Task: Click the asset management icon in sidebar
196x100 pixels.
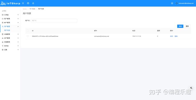Action: point(3,38)
